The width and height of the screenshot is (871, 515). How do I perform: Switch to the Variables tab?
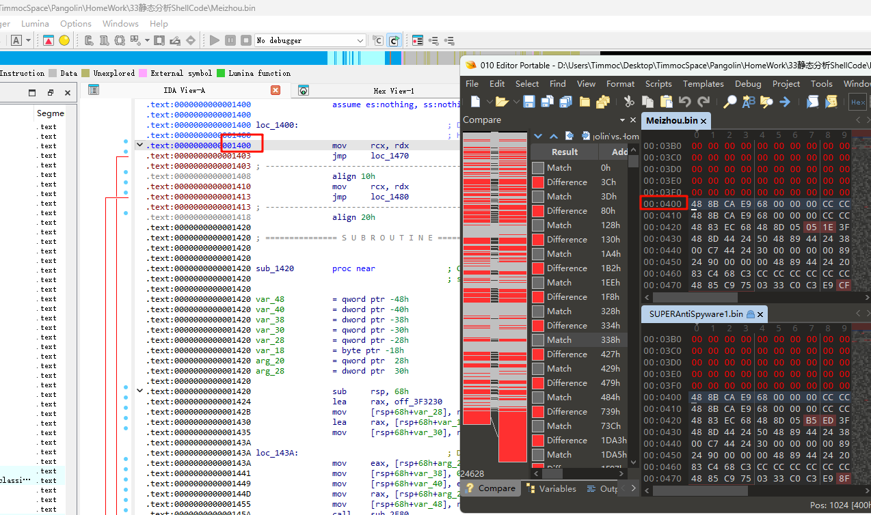click(551, 488)
